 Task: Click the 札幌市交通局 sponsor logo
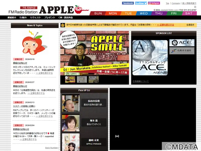point(182,51)
